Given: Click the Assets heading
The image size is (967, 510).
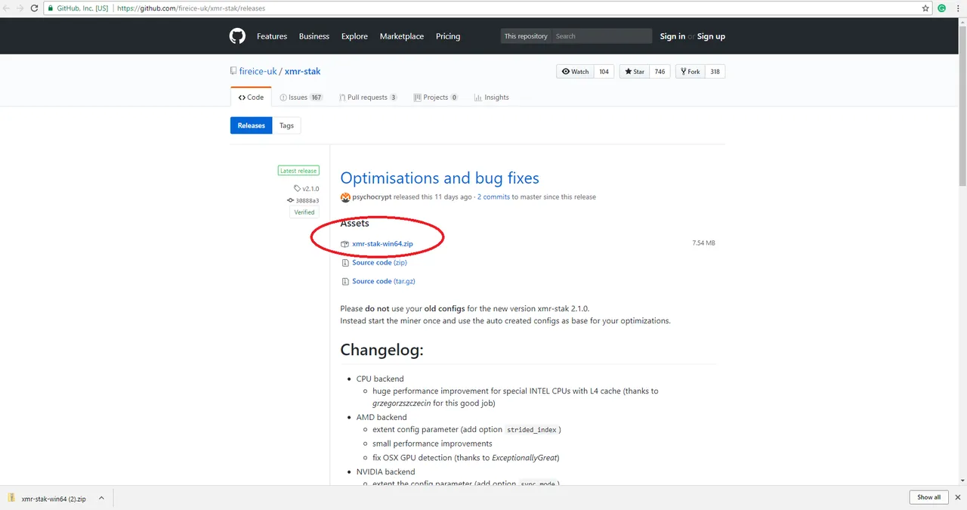Looking at the screenshot, I should click(x=355, y=224).
